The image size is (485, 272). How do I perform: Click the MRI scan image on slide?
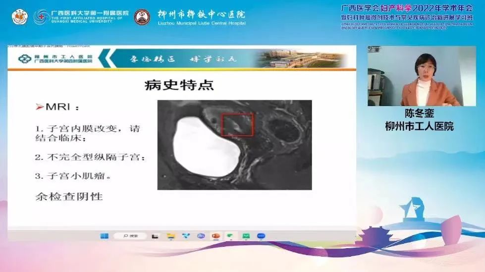(x=234, y=145)
